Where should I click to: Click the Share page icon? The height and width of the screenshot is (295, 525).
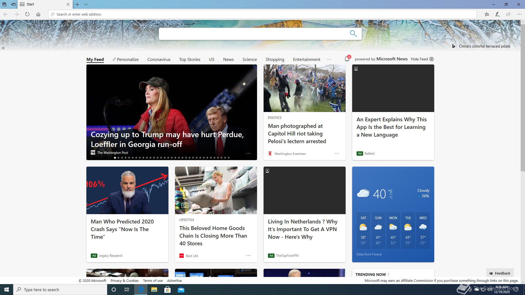pos(508,14)
